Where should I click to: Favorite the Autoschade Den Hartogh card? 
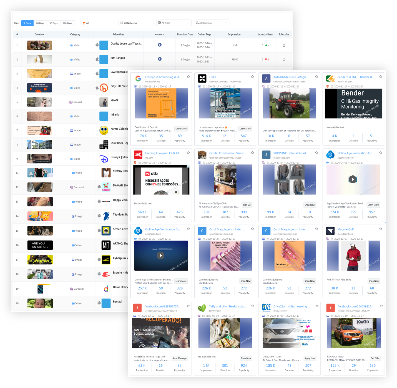316,77
